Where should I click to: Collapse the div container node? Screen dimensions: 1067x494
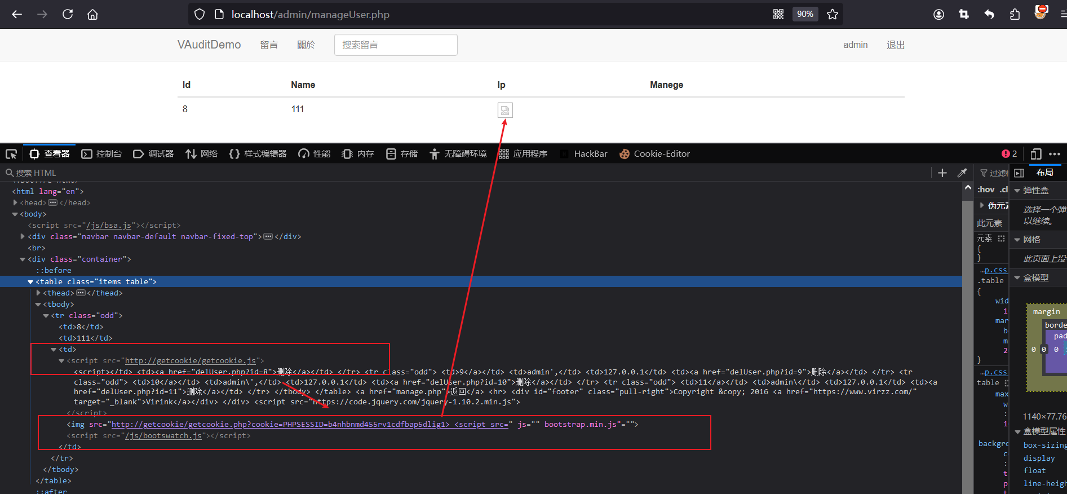(23, 259)
